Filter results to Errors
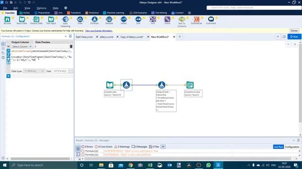The image size is (302, 169). click(x=87, y=146)
